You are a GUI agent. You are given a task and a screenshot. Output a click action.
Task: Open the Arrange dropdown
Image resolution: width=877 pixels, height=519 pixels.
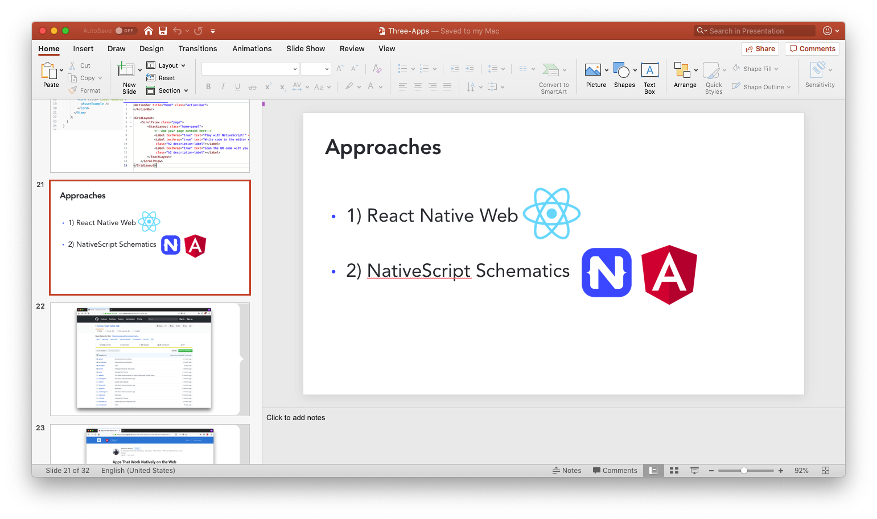coord(685,75)
